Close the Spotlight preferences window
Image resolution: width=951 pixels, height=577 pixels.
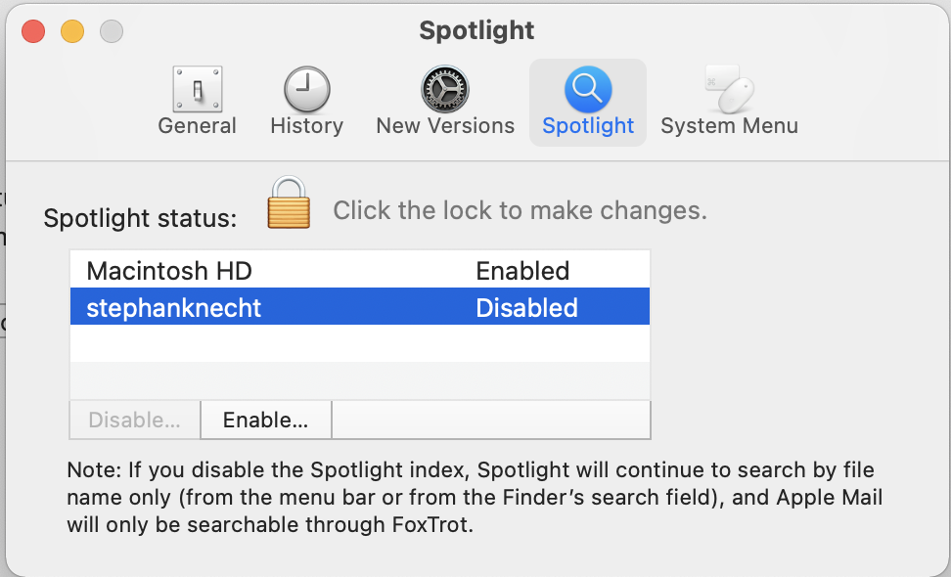pos(33,31)
